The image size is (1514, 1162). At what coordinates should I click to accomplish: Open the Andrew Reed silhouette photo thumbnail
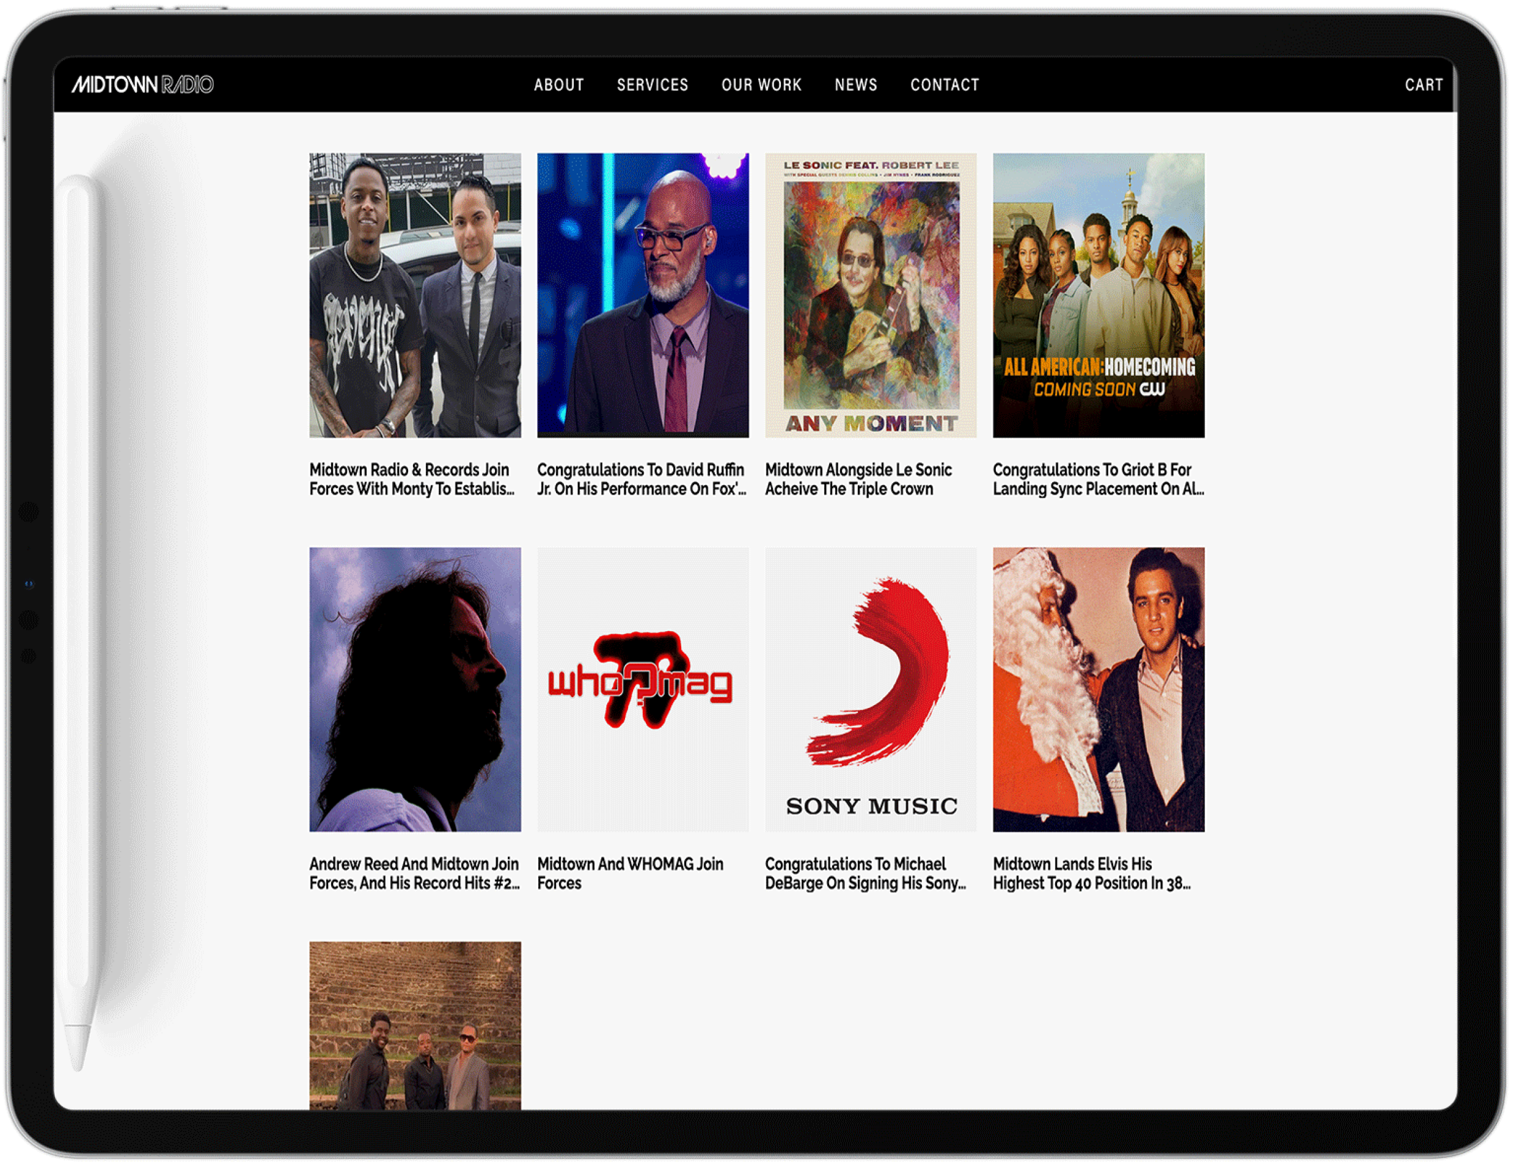[x=415, y=690]
